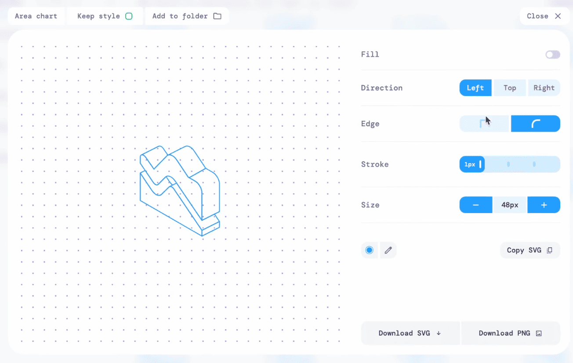
Task: Enable the Keep style checkbox
Action: tap(129, 16)
